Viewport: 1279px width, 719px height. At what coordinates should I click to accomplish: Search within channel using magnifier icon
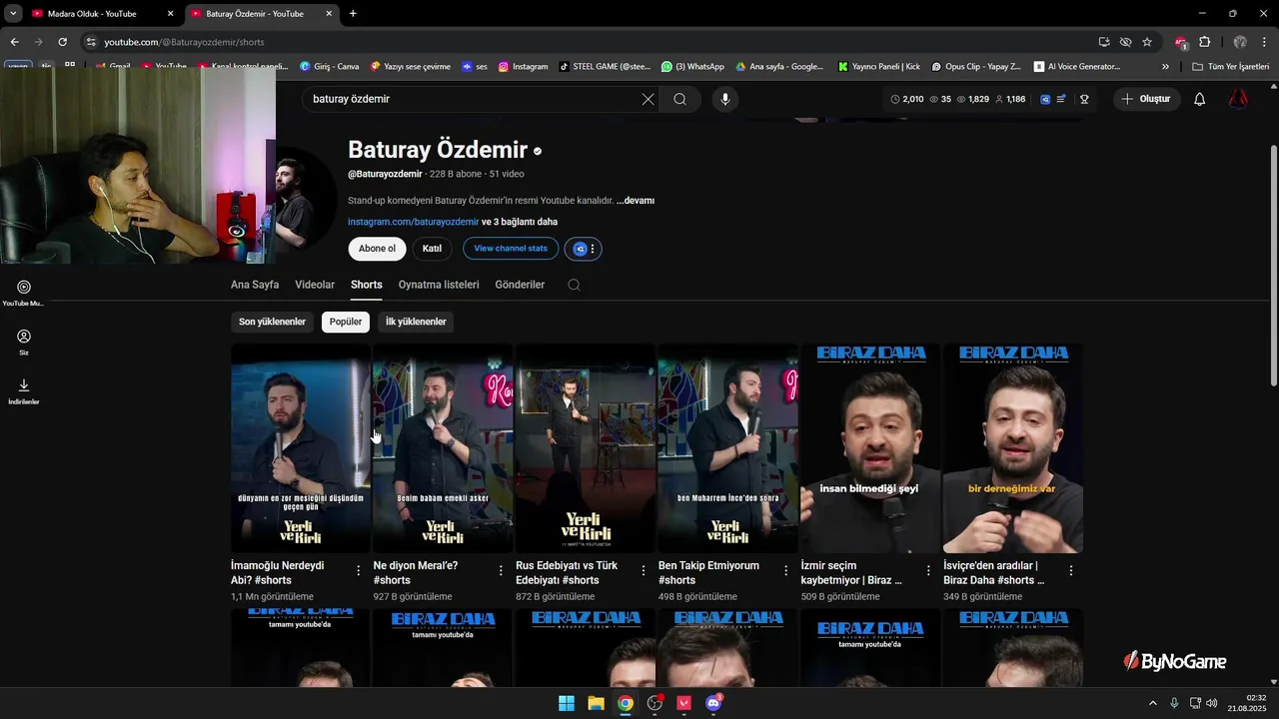tap(574, 285)
